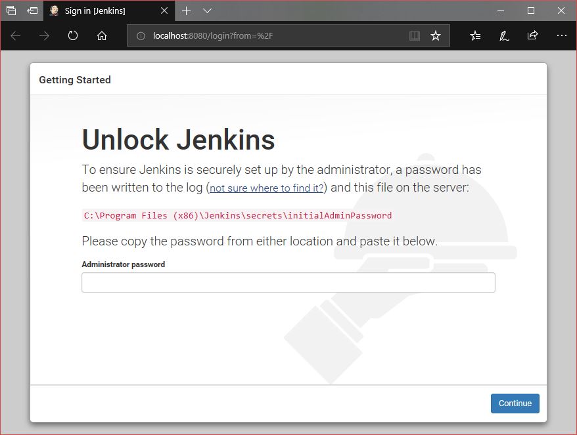The height and width of the screenshot is (435, 577).
Task: Open a new browser tab
Action: coord(187,11)
